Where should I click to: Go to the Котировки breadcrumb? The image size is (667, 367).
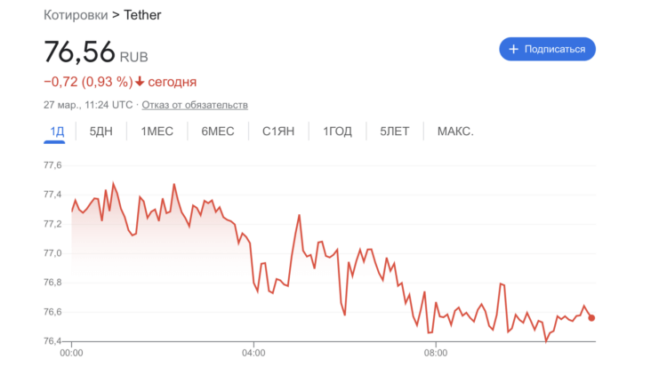(x=76, y=15)
